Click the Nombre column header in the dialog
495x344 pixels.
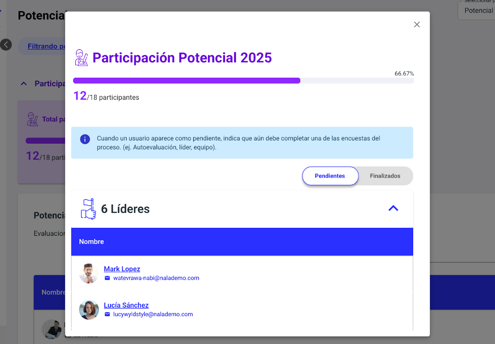(92, 242)
